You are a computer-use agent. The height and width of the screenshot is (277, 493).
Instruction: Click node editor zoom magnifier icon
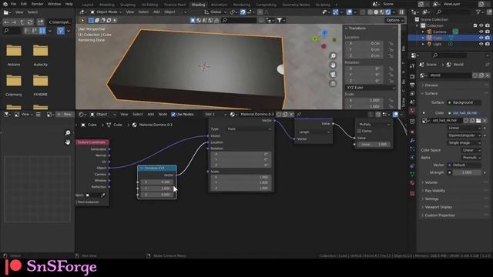pyautogui.click(x=68, y=133)
